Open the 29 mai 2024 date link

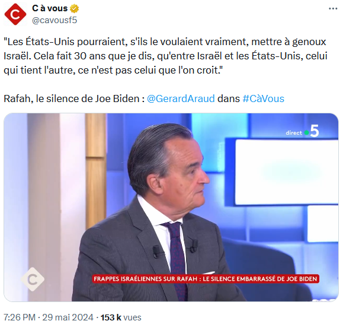pos(68,317)
